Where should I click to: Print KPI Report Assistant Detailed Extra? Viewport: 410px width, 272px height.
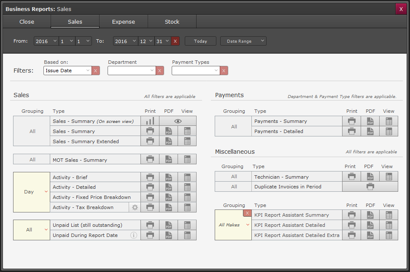pyautogui.click(x=351, y=235)
